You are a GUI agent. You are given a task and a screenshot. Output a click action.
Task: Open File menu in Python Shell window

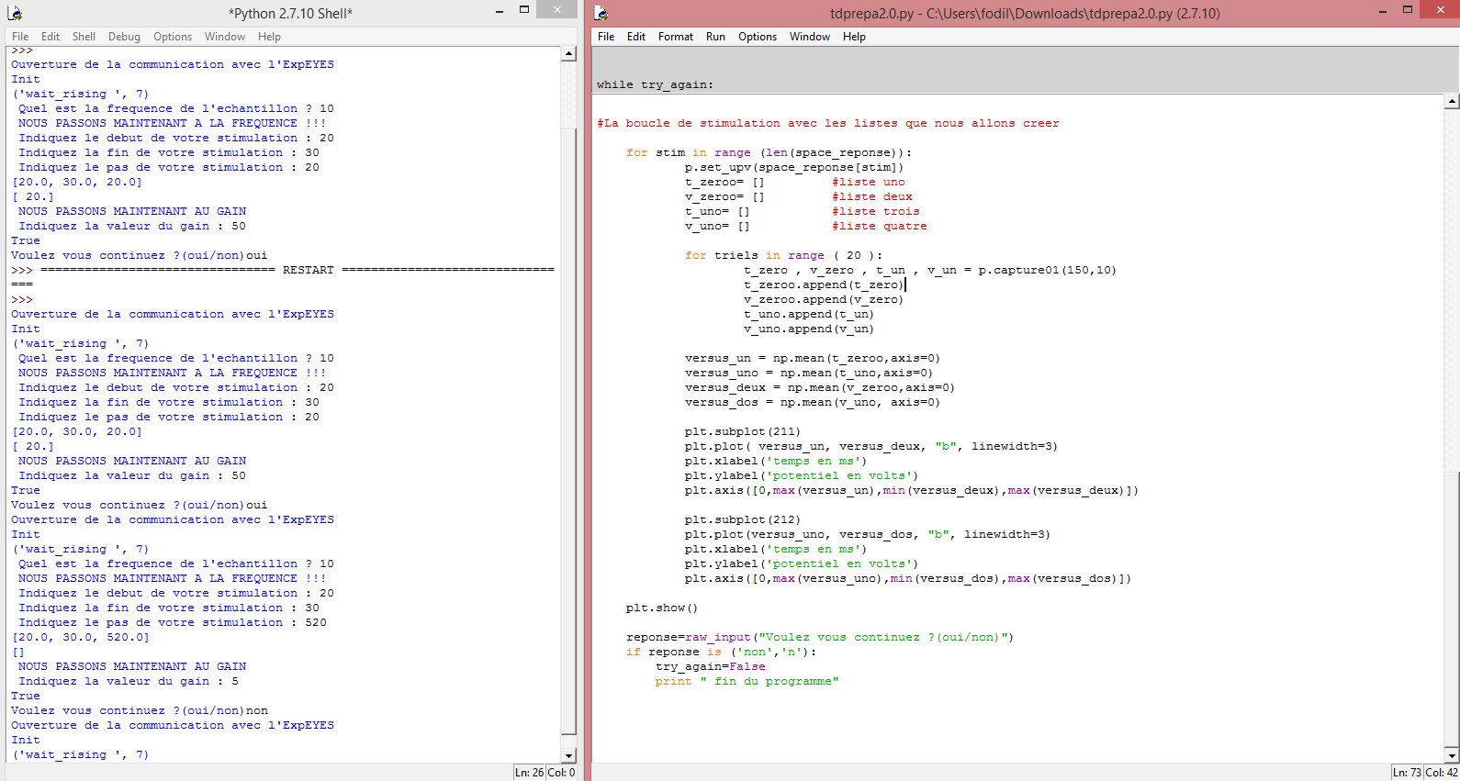coord(20,37)
